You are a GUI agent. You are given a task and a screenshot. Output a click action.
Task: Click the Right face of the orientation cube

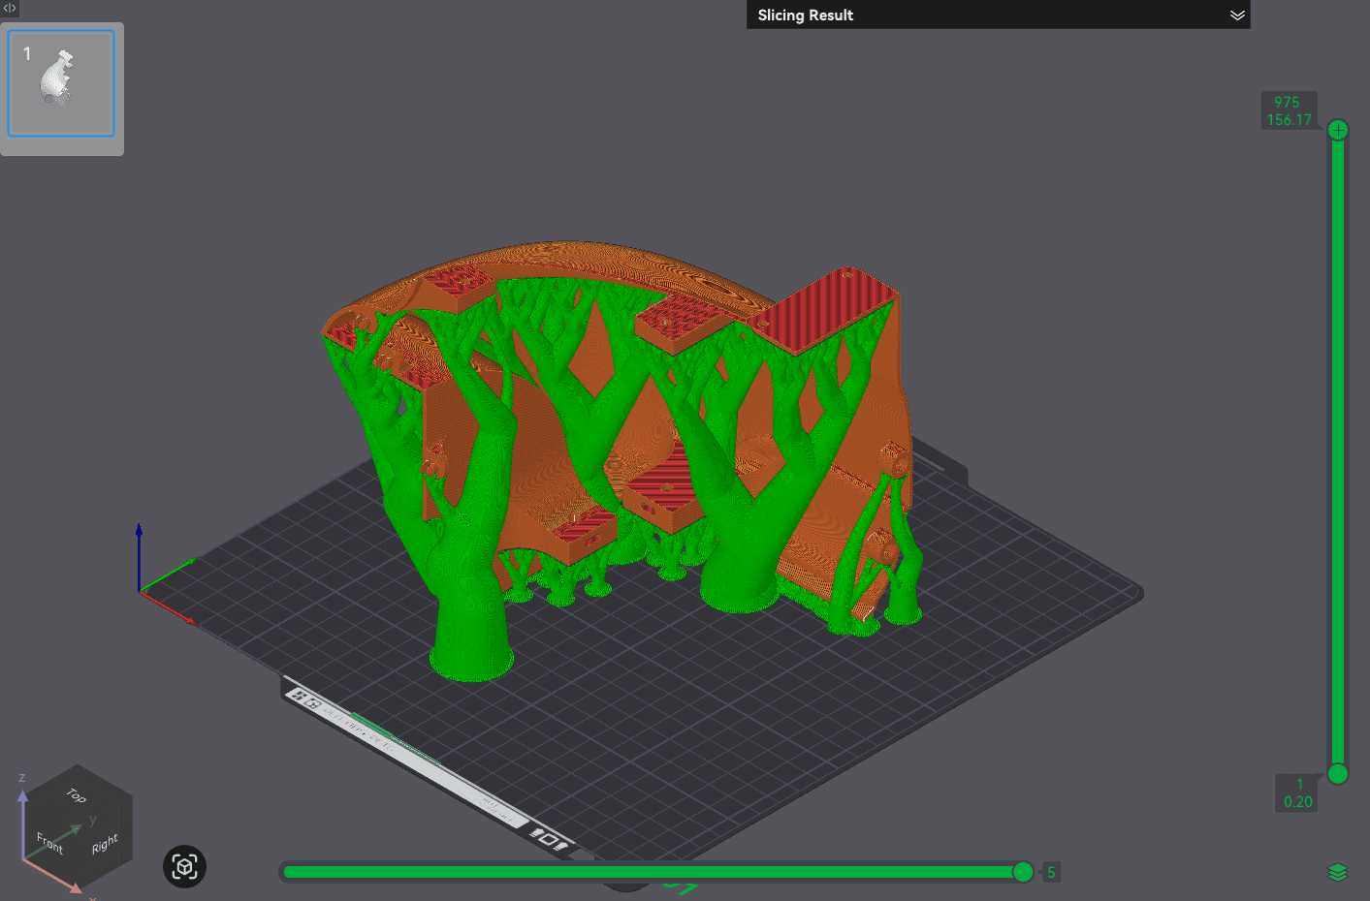point(104,844)
